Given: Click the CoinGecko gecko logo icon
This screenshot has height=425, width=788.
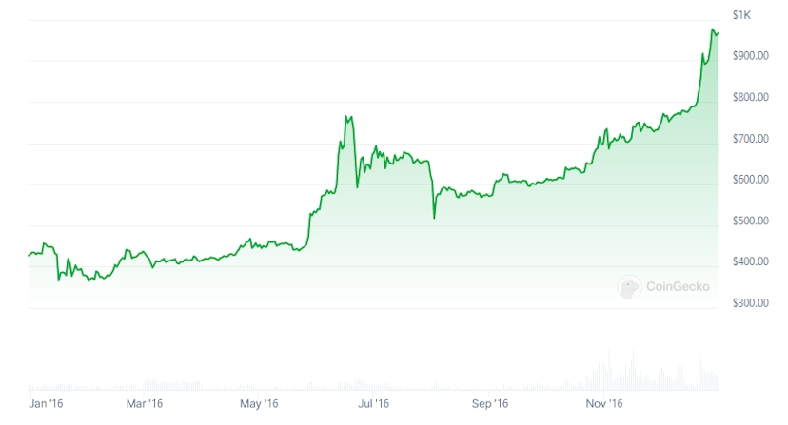Looking at the screenshot, I should click(x=629, y=286).
